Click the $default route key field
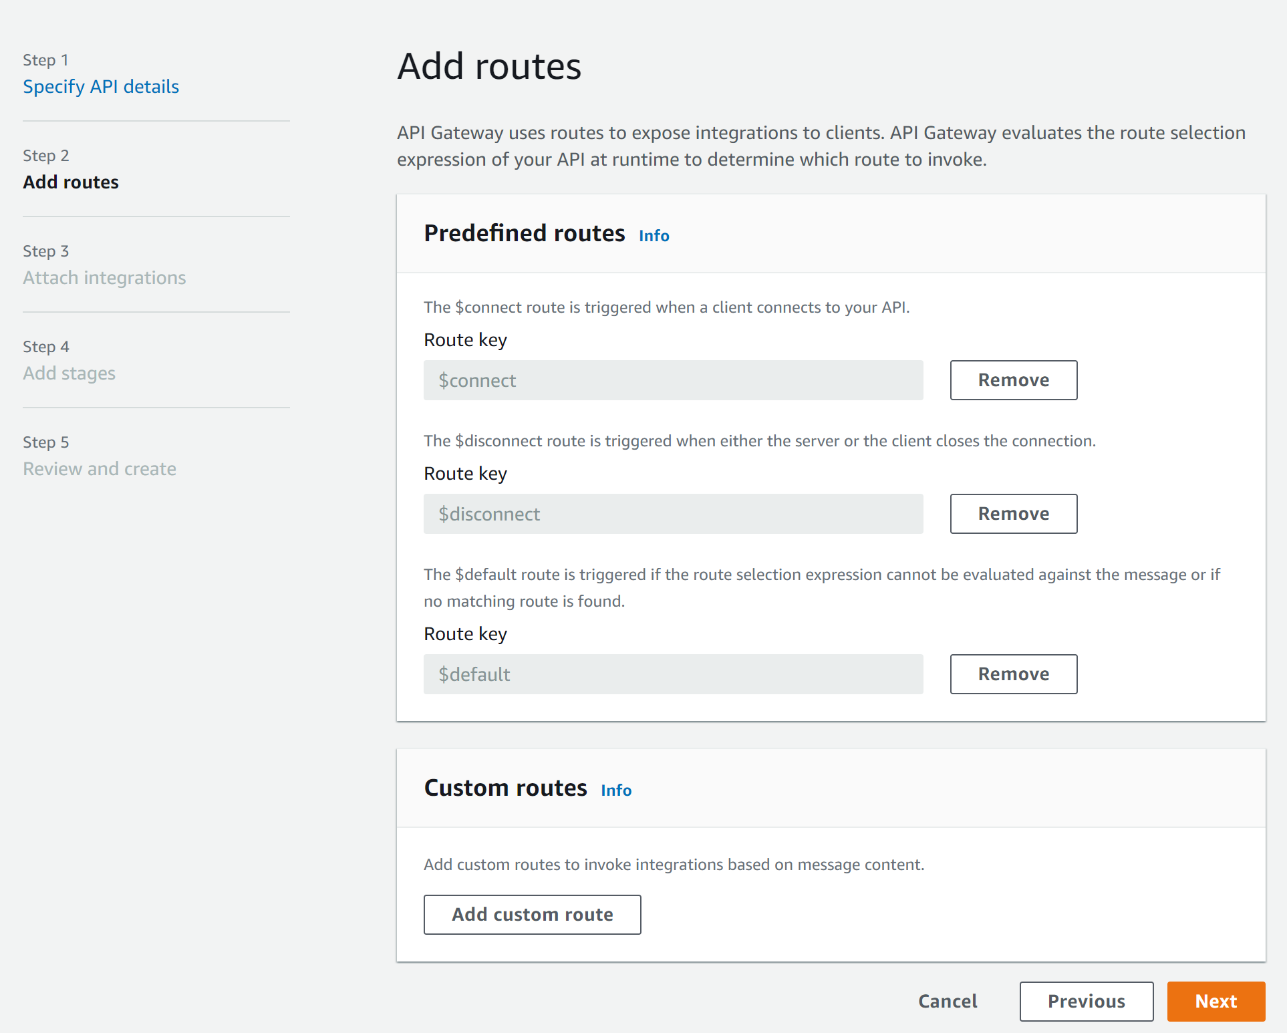 (x=673, y=675)
